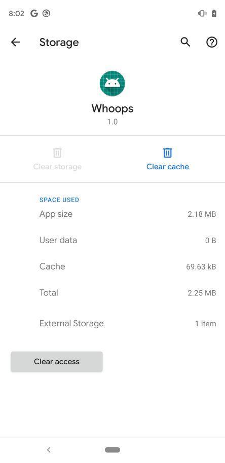Screen dimensions: 225x463
Task: Tap the navigation bar back chevron
Action: (49, 450)
